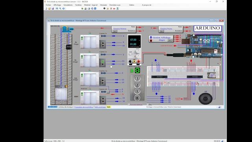
Task: Turn the lower power supply knob
Action: (137, 56)
